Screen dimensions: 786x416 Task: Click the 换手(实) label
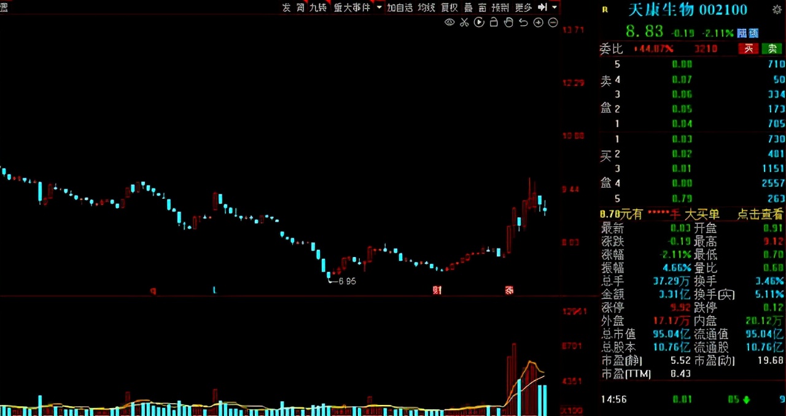[714, 295]
